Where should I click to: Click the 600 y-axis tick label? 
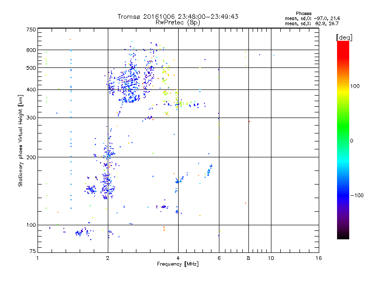click(31, 50)
